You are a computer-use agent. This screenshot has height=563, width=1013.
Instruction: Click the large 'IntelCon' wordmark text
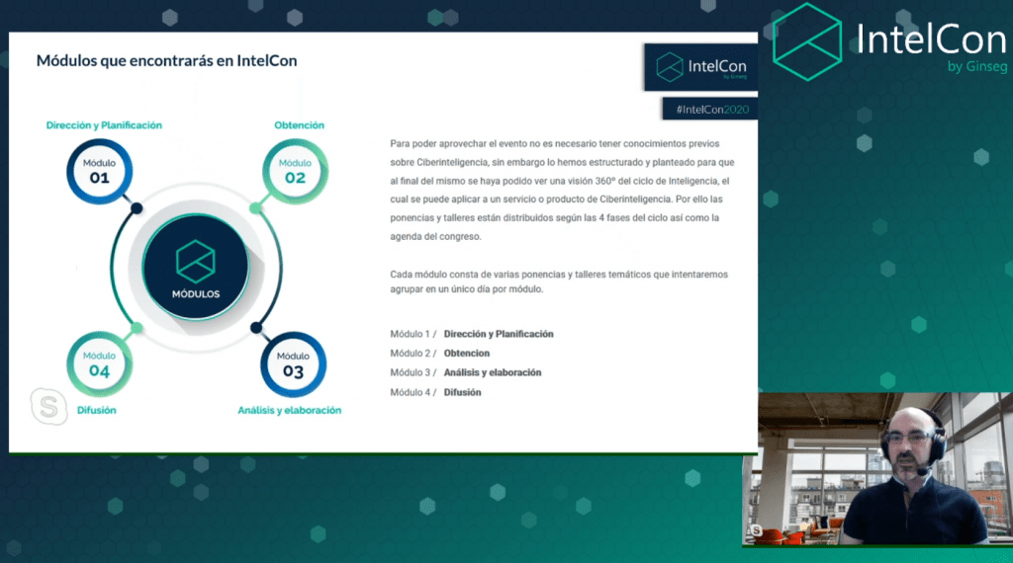tap(931, 39)
